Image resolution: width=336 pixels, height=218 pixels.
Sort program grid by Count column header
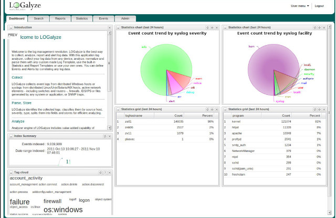coord(286,115)
